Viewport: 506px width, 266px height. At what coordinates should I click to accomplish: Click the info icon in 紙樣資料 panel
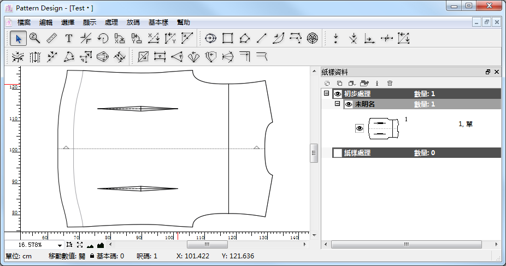tap(377, 83)
